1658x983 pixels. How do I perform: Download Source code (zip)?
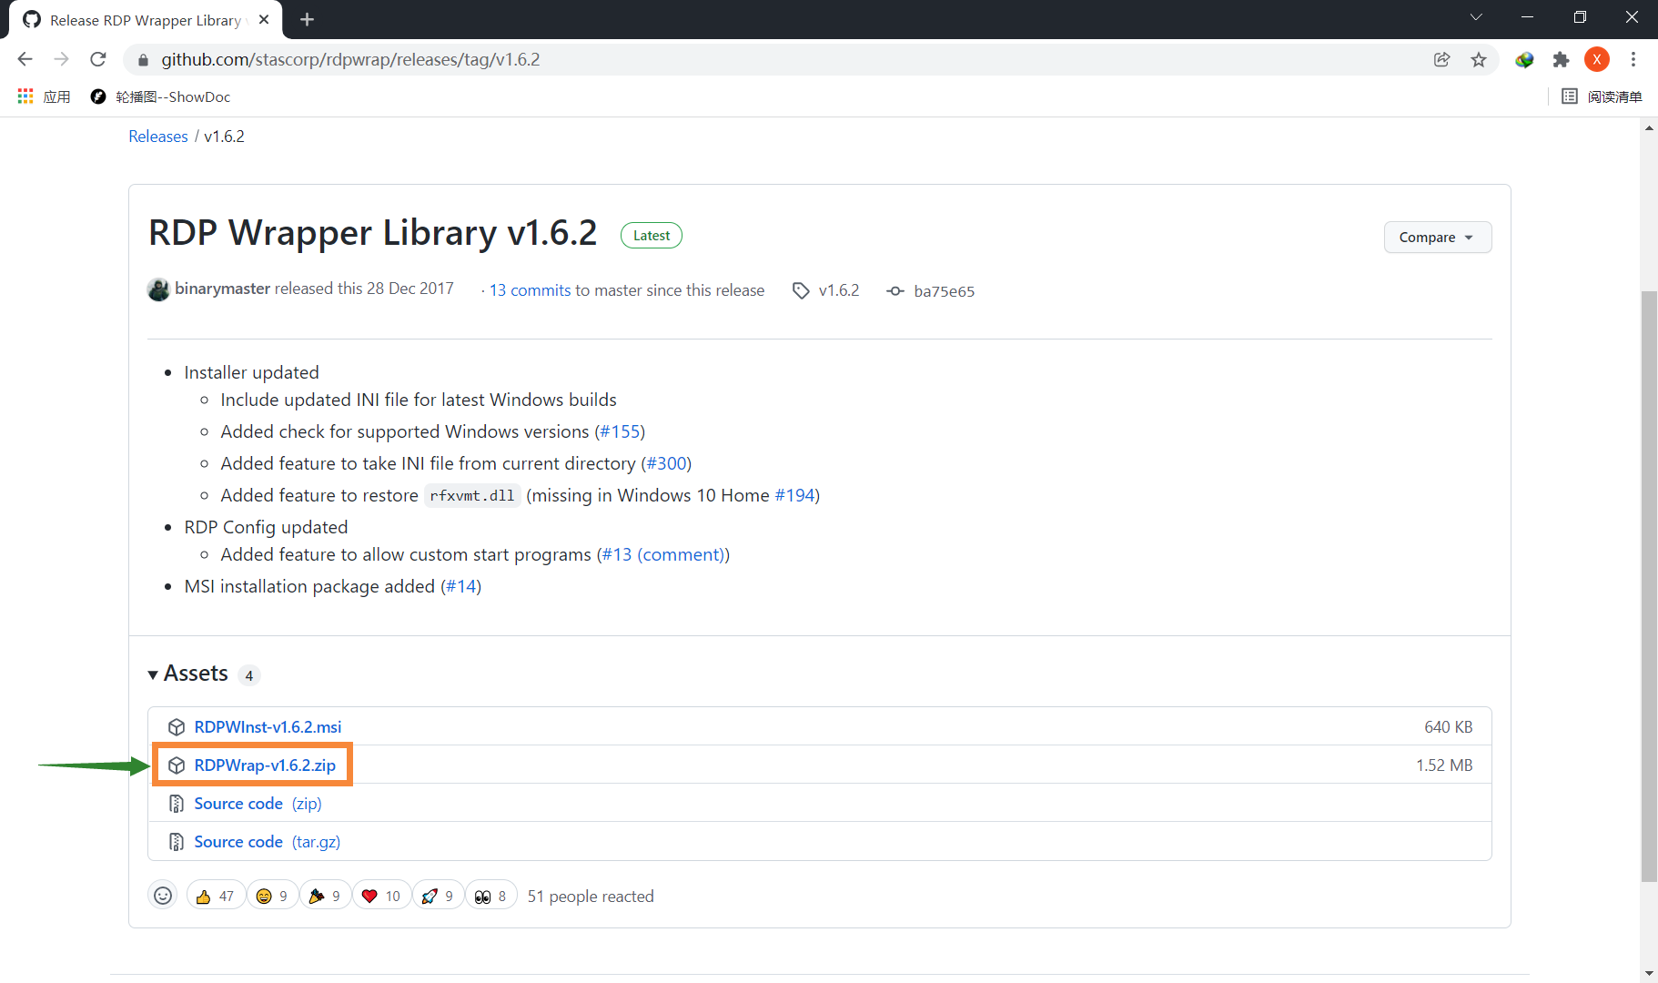pos(258,803)
